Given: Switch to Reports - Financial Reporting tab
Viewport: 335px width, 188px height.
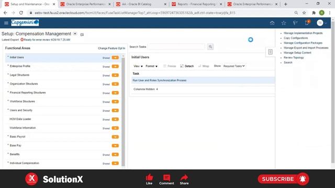Looking at the screenshot, I should tap(196, 4).
